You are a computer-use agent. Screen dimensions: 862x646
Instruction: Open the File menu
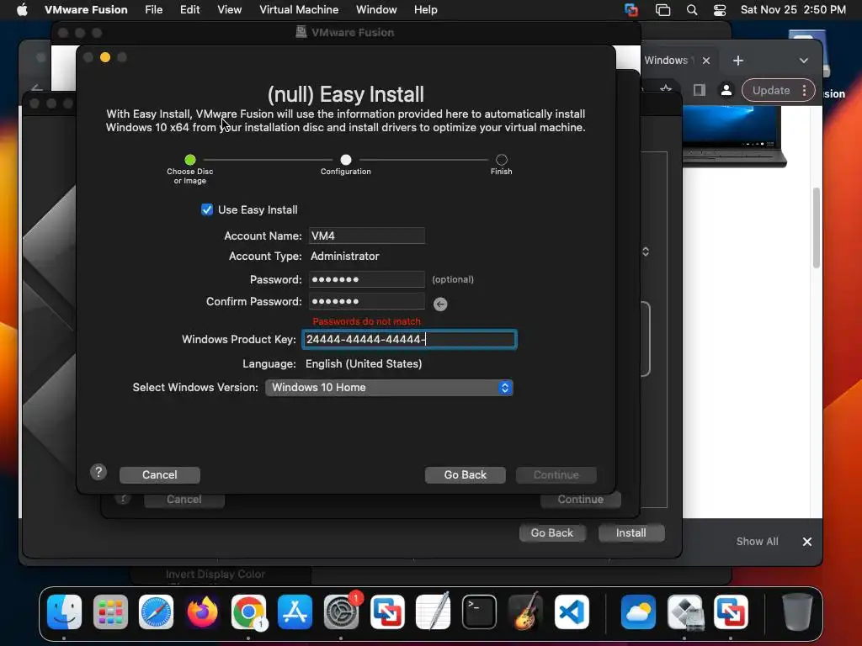point(153,9)
